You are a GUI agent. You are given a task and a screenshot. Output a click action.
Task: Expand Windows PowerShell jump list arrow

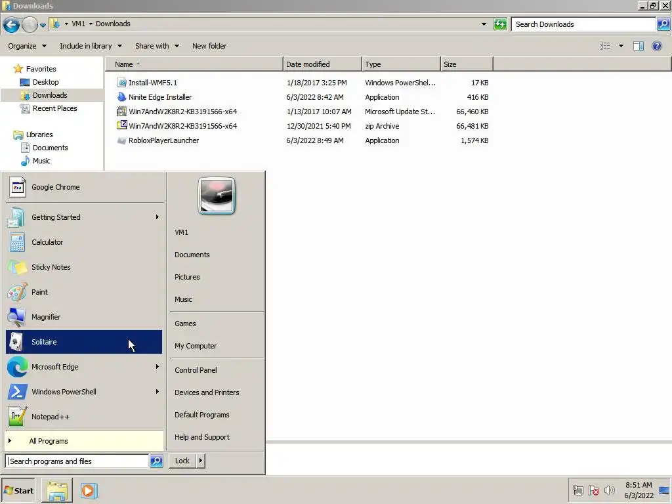pos(157,392)
